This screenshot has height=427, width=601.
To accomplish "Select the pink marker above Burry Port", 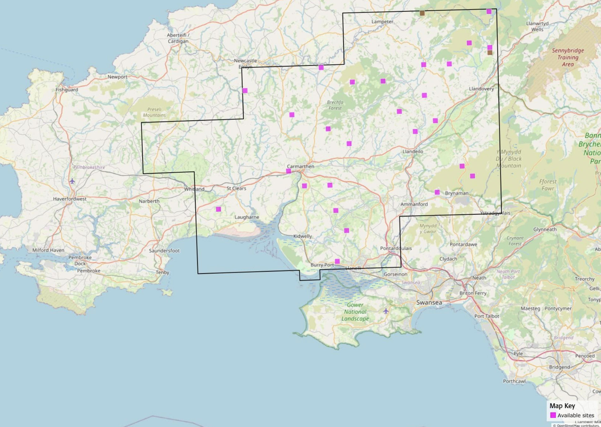I will click(x=337, y=261).
